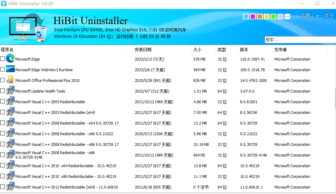The width and height of the screenshot is (336, 194).
Task: Select the Microsoft Update Health Tools checkbox
Action: tap(2, 91)
